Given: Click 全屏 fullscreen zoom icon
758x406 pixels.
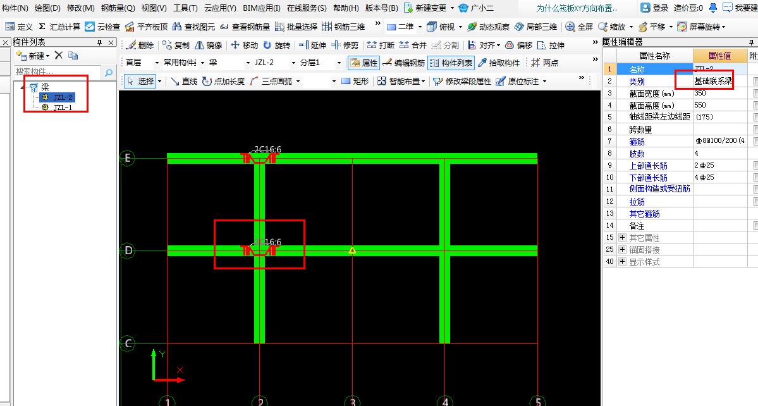Looking at the screenshot, I should 579,27.
